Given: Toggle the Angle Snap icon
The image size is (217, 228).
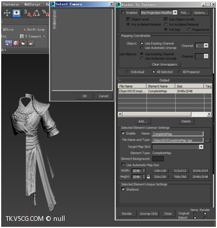Looking at the screenshot, I should pyautogui.click(x=36, y=13).
